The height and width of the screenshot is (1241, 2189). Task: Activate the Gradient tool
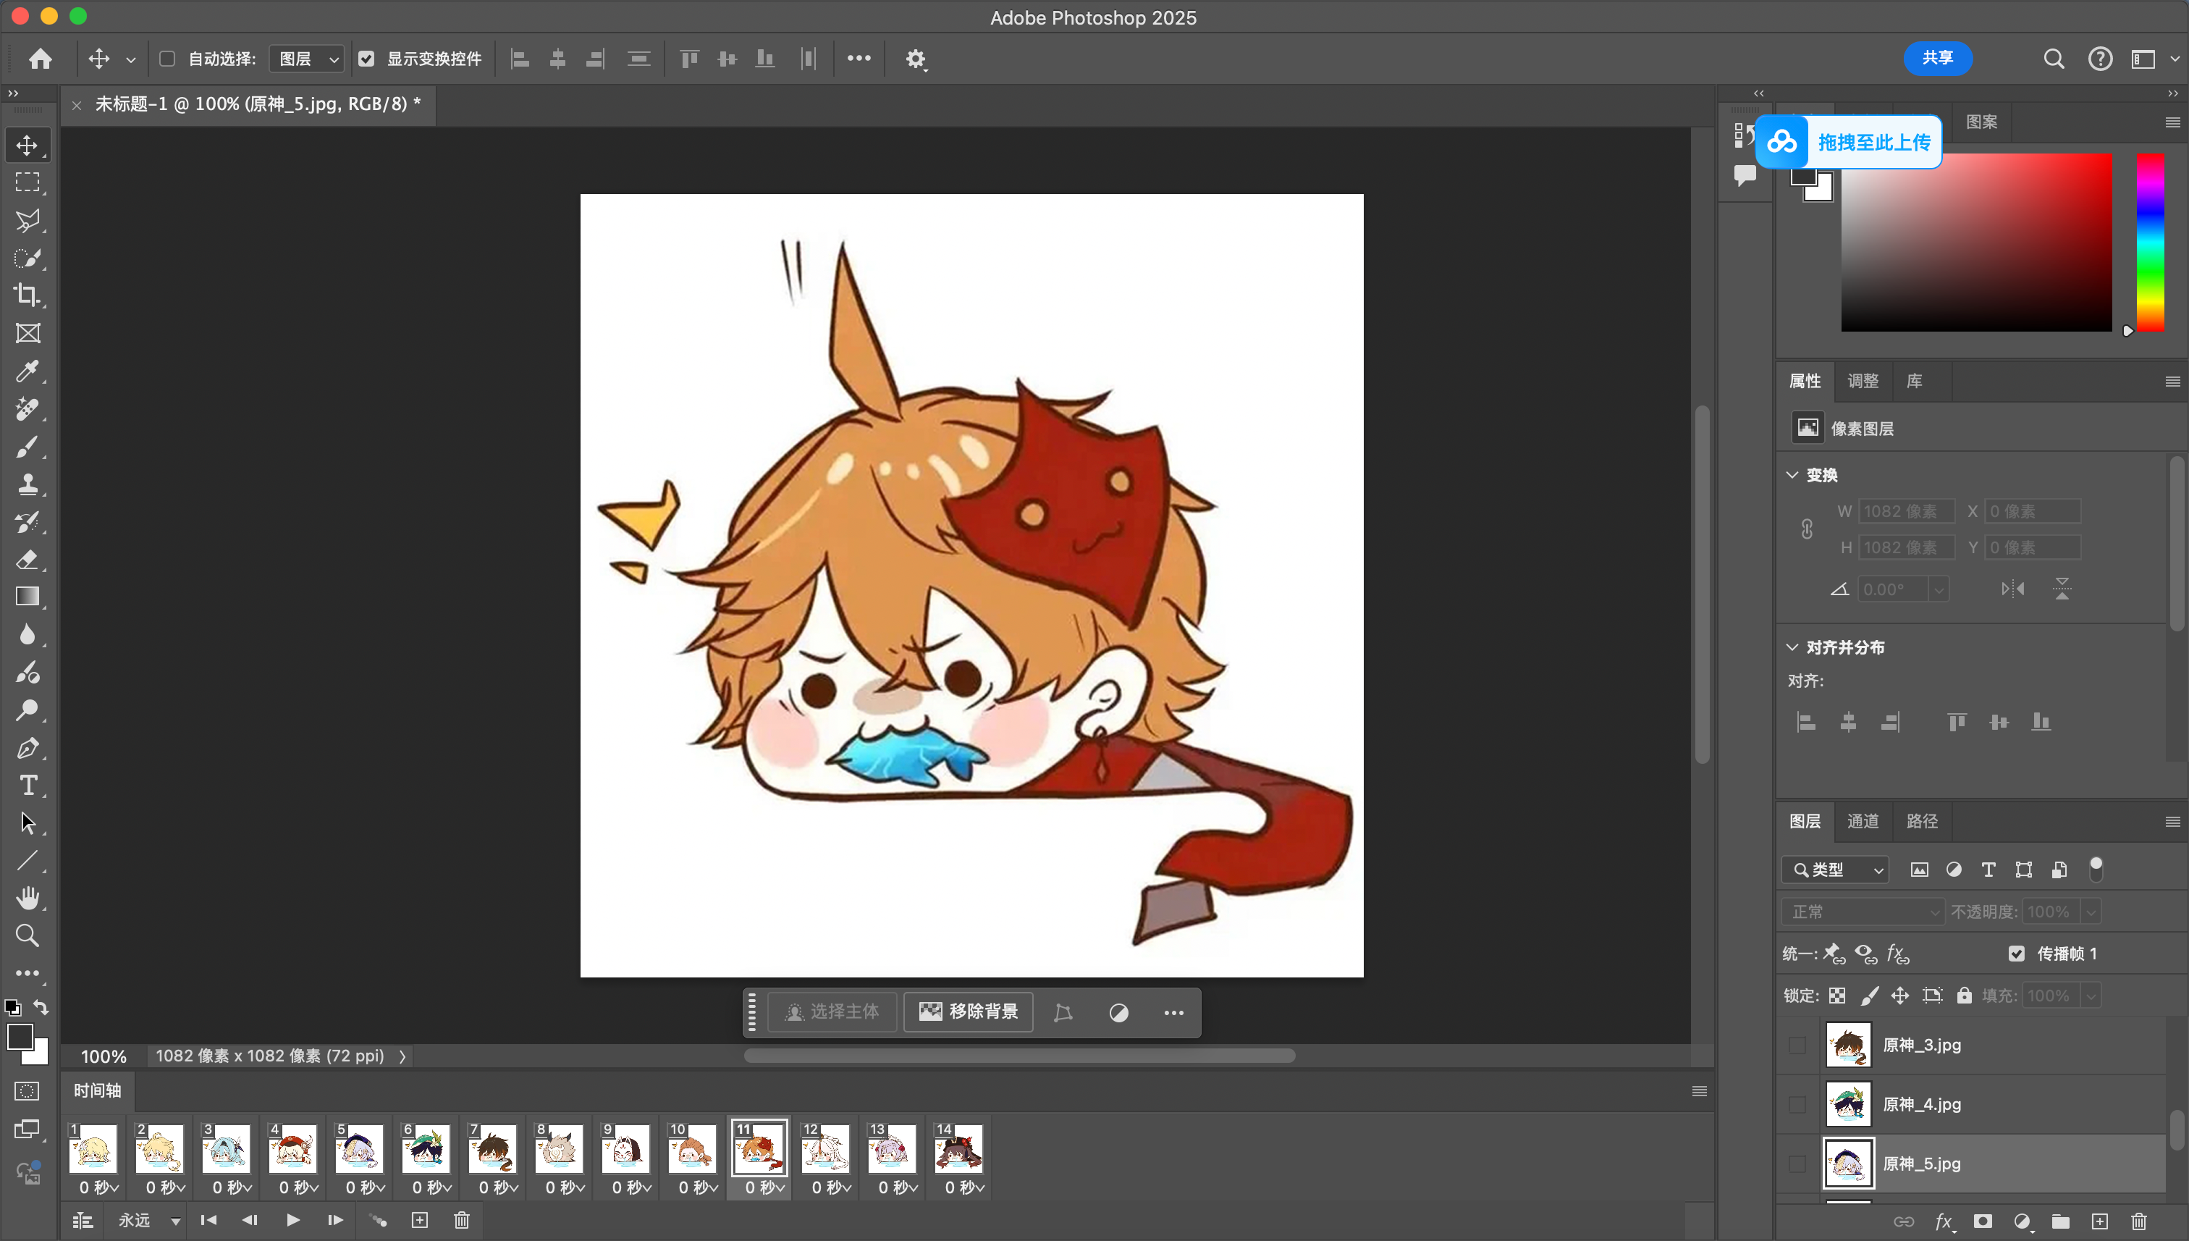(28, 597)
